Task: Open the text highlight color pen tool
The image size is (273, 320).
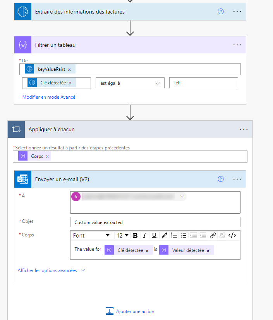Action: click(x=164, y=236)
